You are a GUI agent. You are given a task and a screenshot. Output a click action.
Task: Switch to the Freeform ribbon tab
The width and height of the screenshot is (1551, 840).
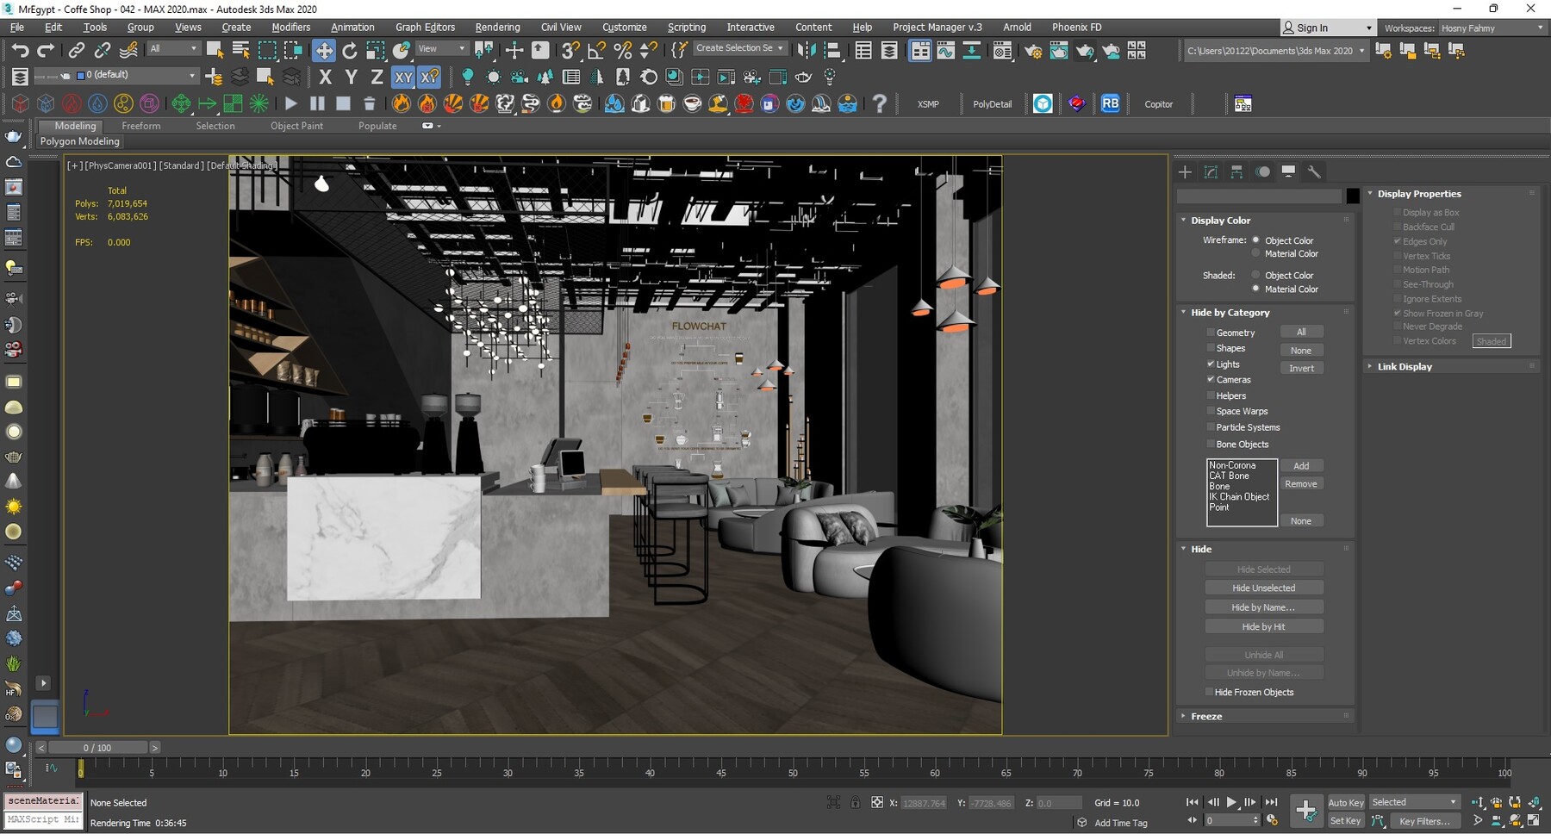(141, 125)
